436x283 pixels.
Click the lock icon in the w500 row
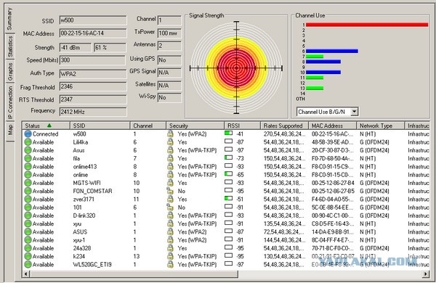coord(170,134)
